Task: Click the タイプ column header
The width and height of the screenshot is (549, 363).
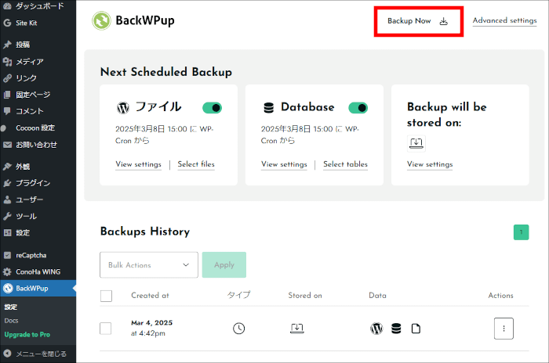Action: pyautogui.click(x=238, y=295)
